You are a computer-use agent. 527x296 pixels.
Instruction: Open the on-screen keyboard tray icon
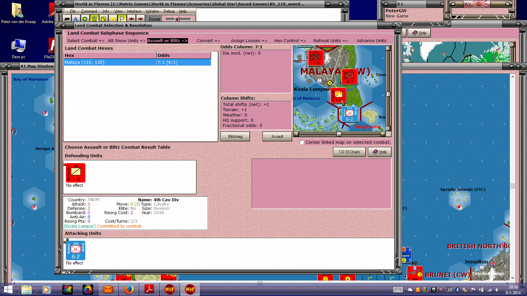click(398, 290)
